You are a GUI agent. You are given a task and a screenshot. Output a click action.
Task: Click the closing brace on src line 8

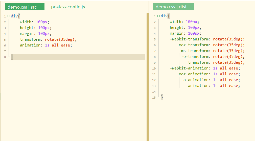click(x=12, y=57)
